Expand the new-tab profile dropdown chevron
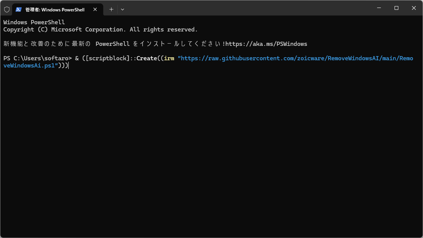This screenshot has height=238, width=423. [x=122, y=9]
